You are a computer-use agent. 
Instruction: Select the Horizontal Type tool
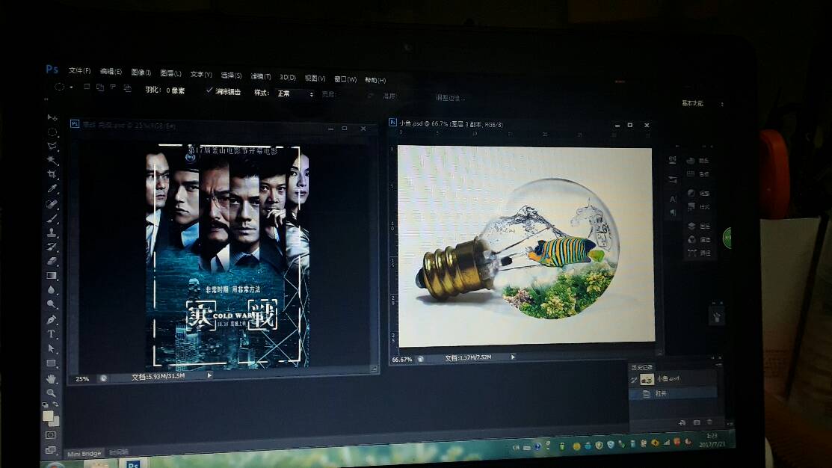[x=52, y=334]
